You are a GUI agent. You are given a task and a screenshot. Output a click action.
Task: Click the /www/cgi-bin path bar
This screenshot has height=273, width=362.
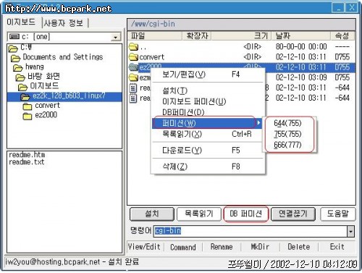tap(241, 24)
